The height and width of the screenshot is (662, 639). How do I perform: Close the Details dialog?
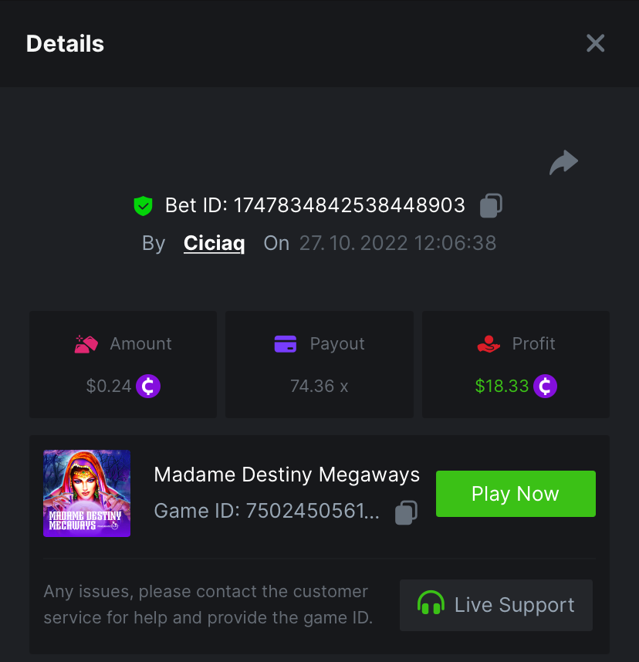[595, 43]
